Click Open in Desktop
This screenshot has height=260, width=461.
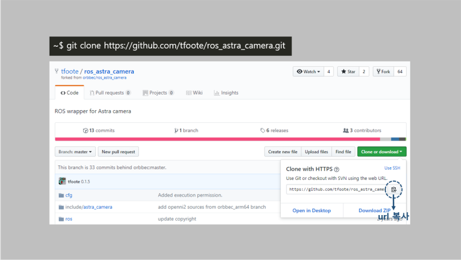pos(312,210)
